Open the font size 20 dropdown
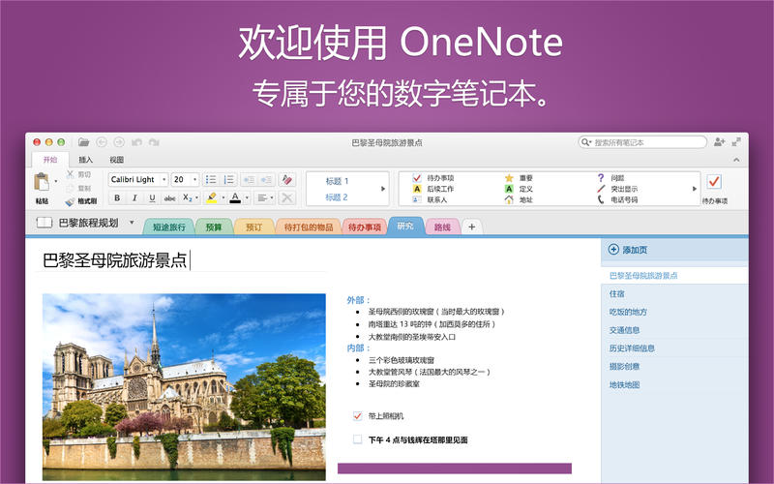This screenshot has width=774, height=484. (x=195, y=179)
